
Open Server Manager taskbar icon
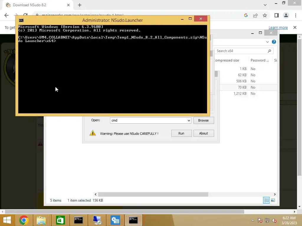click(x=115, y=220)
